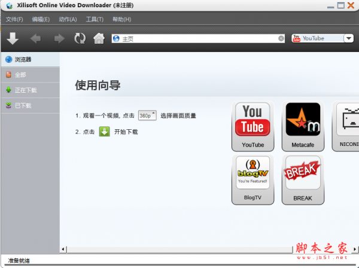Viewport: 359px width, 268px height.
Task: Select 全部 in the sidebar
Action: [31, 75]
